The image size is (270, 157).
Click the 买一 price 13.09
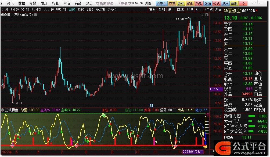(248, 49)
